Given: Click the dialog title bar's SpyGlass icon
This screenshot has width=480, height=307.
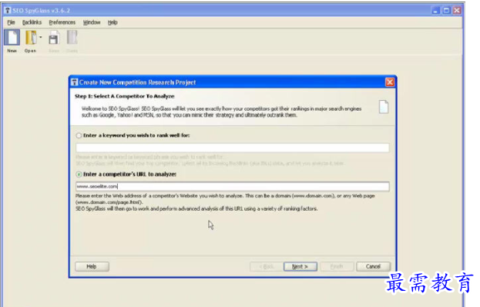Looking at the screenshot, I should (75, 82).
